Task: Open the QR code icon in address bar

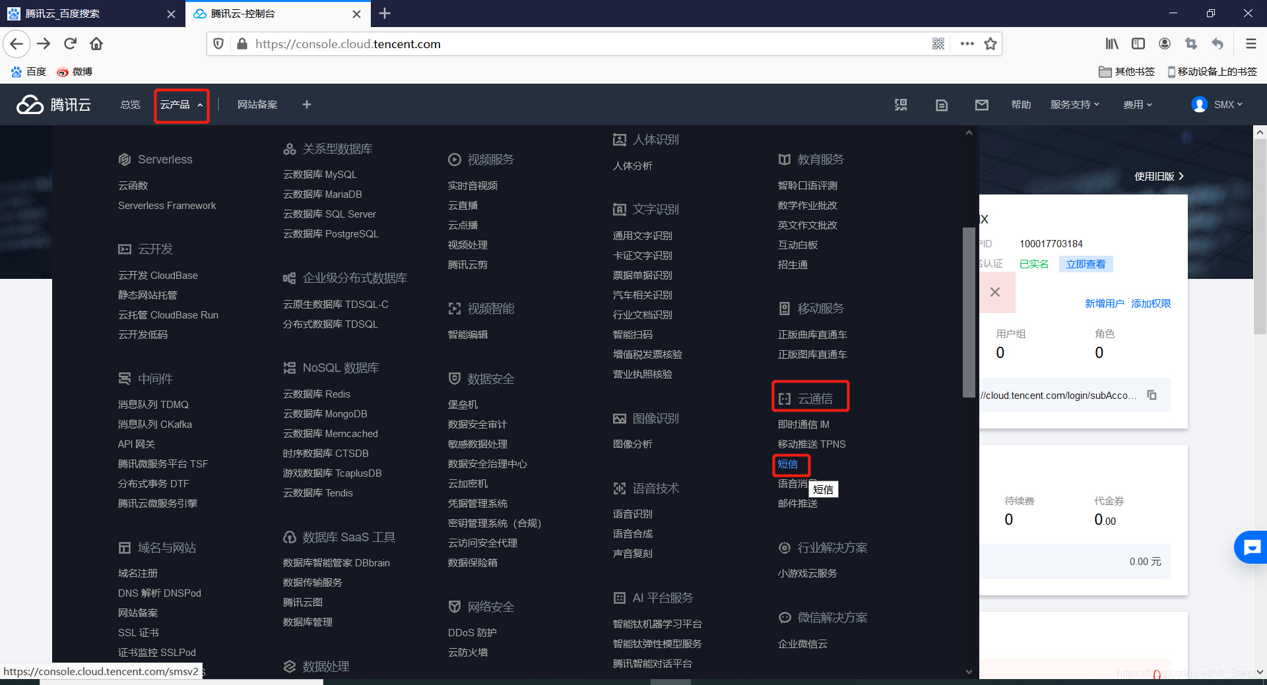Action: 938,44
